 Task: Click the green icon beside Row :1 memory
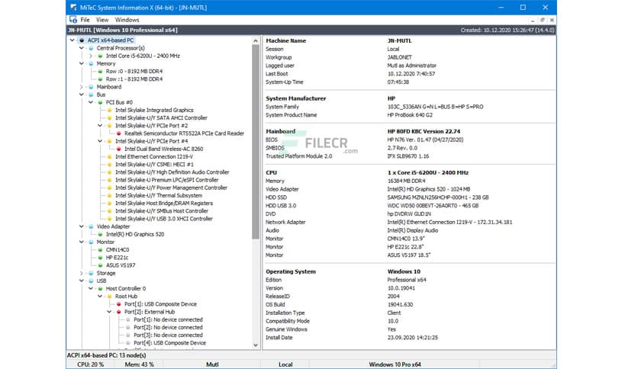(x=101, y=79)
